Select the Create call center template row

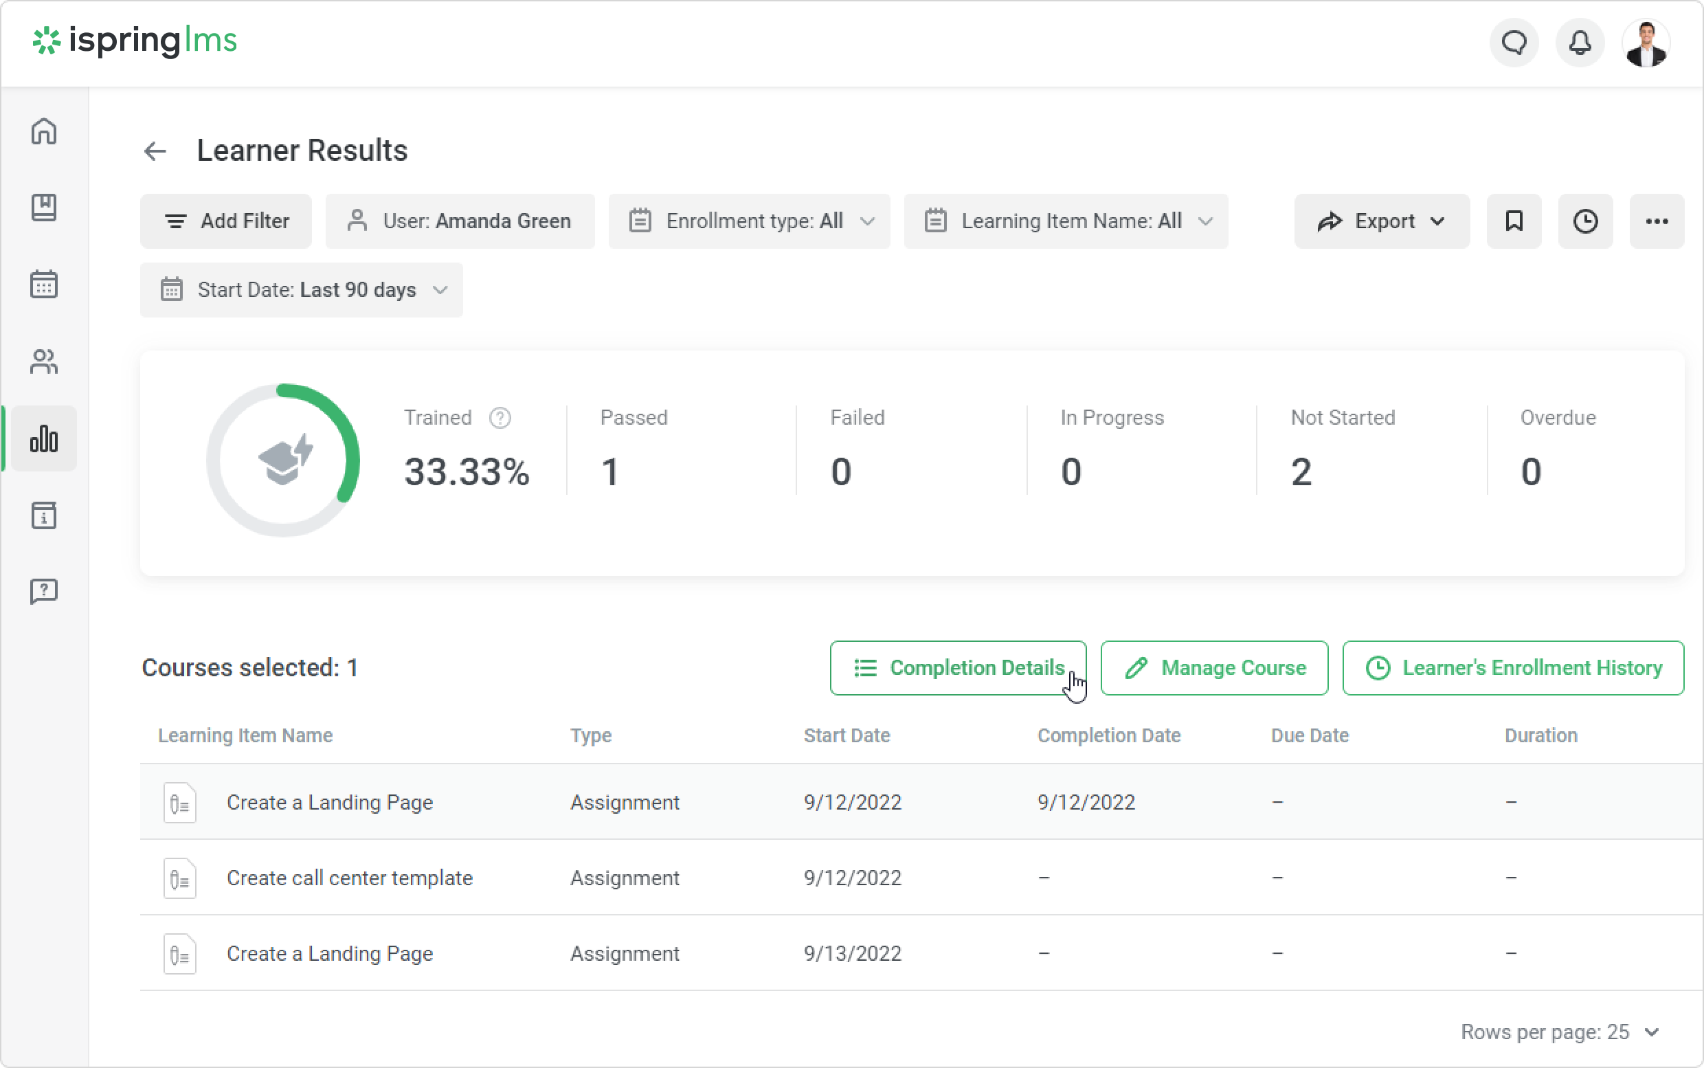click(350, 878)
